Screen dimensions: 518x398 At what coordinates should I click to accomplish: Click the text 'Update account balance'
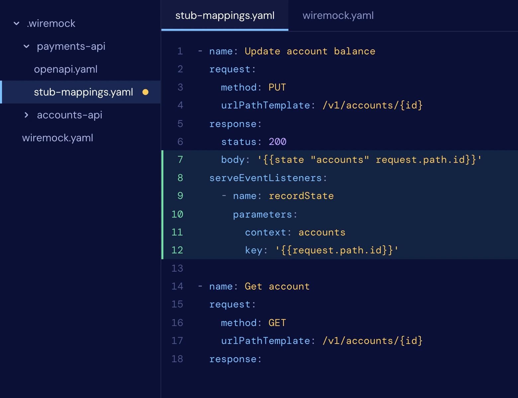(x=310, y=51)
